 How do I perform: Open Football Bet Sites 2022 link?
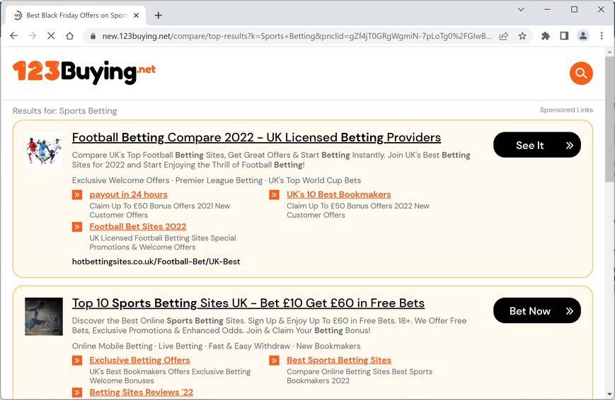coord(138,226)
